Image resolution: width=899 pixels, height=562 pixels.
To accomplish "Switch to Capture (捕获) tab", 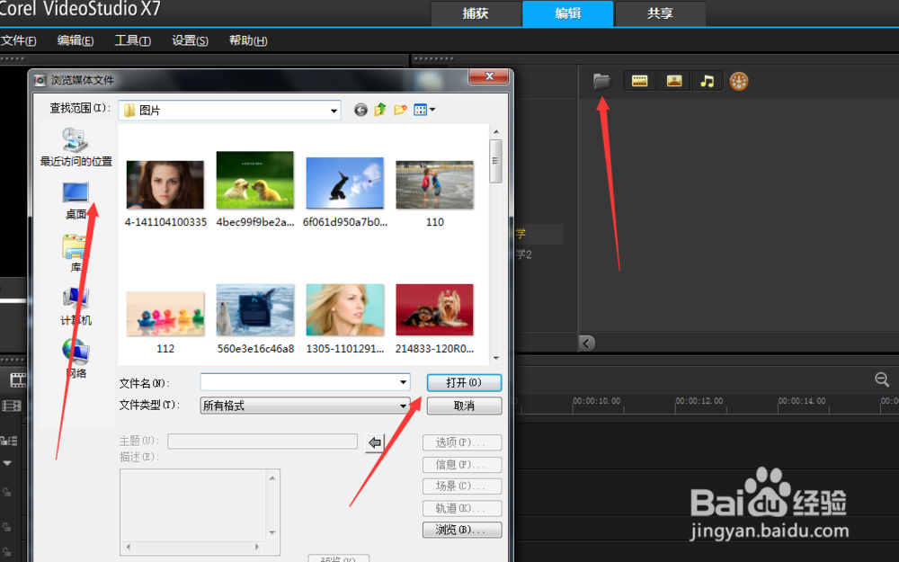I will pyautogui.click(x=476, y=13).
